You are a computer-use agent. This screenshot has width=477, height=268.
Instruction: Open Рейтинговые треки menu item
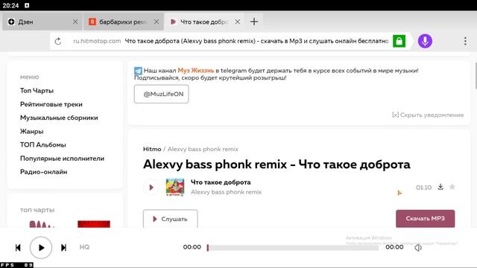(51, 104)
